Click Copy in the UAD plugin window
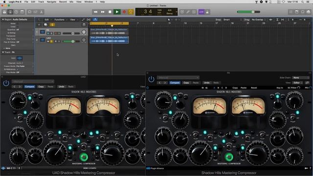Image resolution: width=313 pixels, height=176 pixels. (x=41, y=87)
